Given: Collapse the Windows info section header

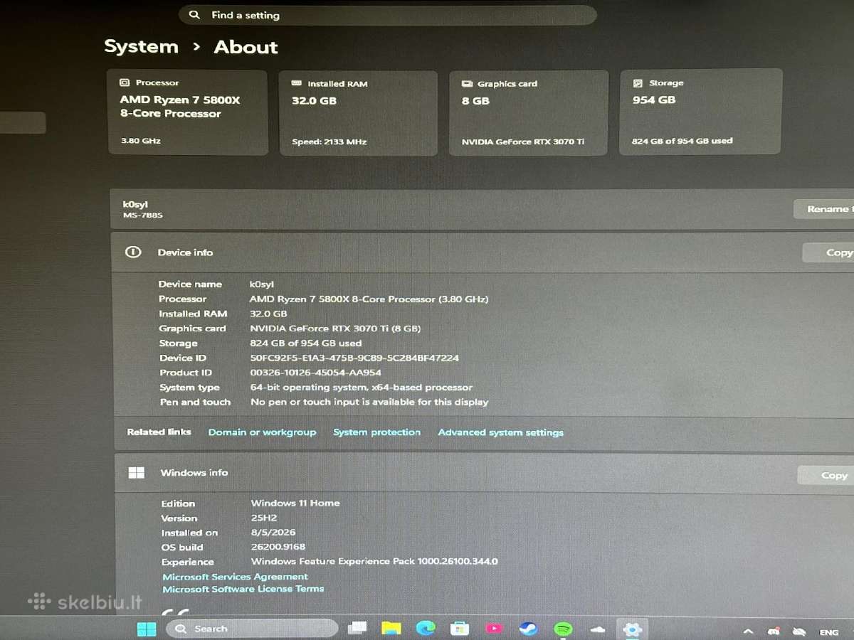Looking at the screenshot, I should tap(484, 473).
